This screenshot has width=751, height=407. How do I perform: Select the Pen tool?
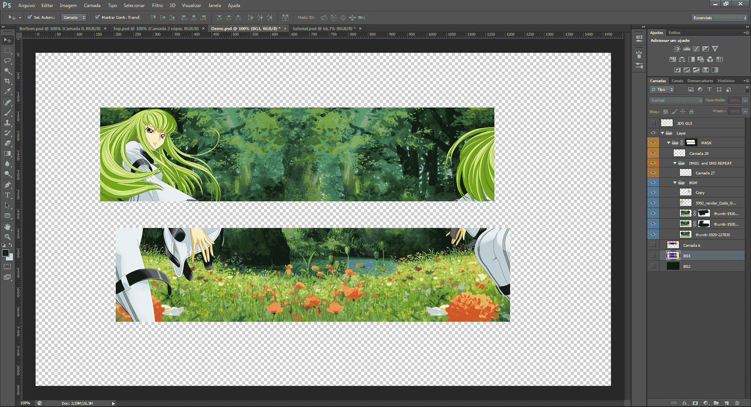pos(7,185)
